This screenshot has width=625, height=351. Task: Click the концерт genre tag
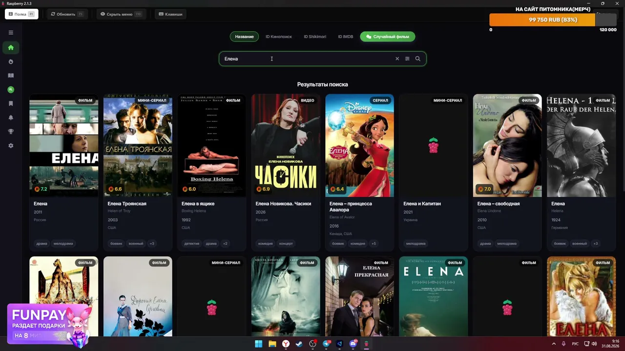286,244
